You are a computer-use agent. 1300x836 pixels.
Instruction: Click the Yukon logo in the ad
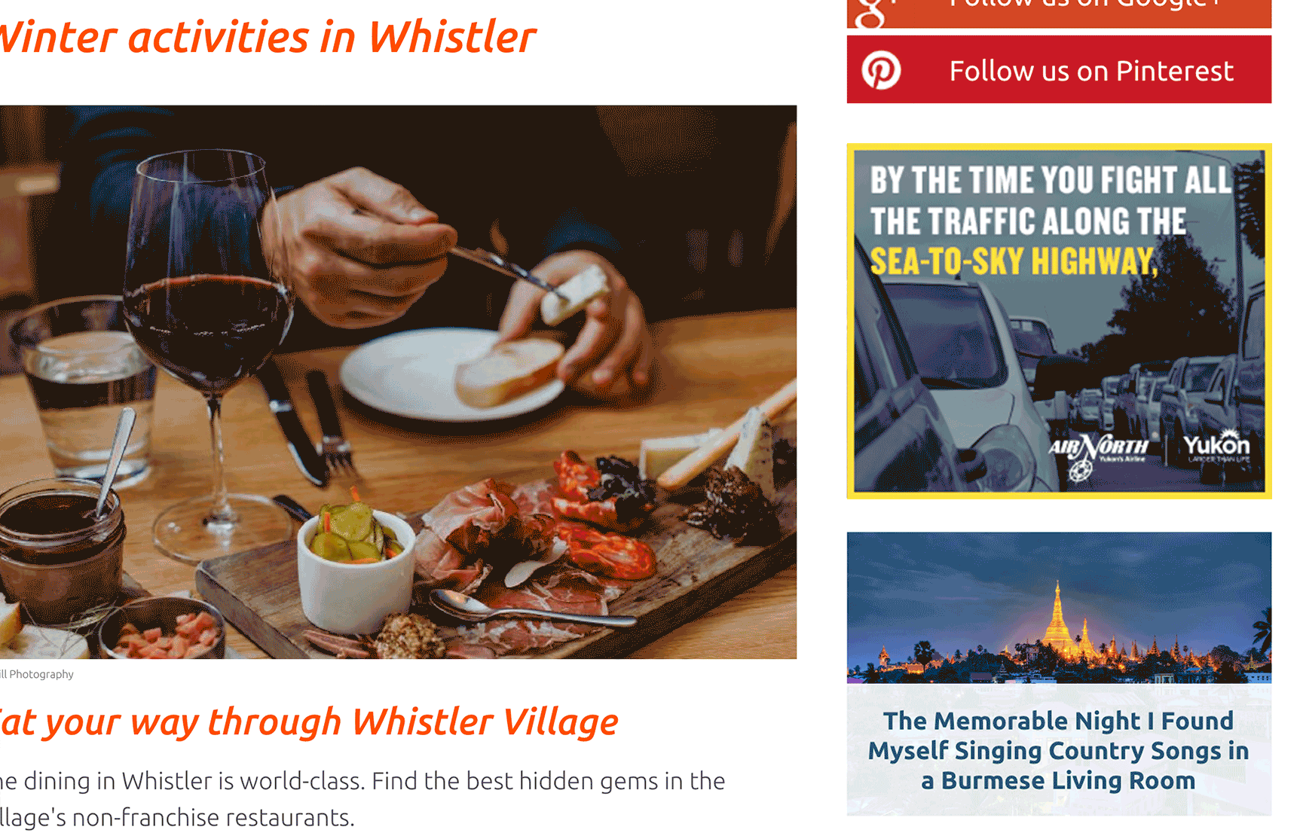[1216, 447]
